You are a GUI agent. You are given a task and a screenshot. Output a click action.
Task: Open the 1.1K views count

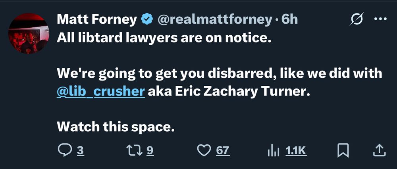[x=296, y=151]
